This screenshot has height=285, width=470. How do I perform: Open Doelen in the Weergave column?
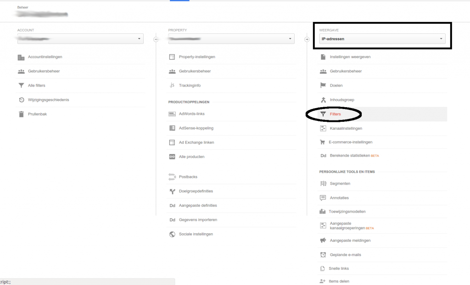click(336, 86)
